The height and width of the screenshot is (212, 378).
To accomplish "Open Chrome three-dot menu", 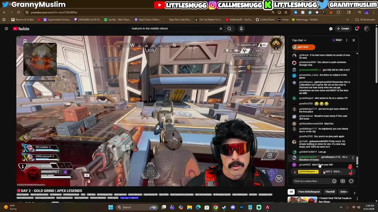I will (374, 12).
